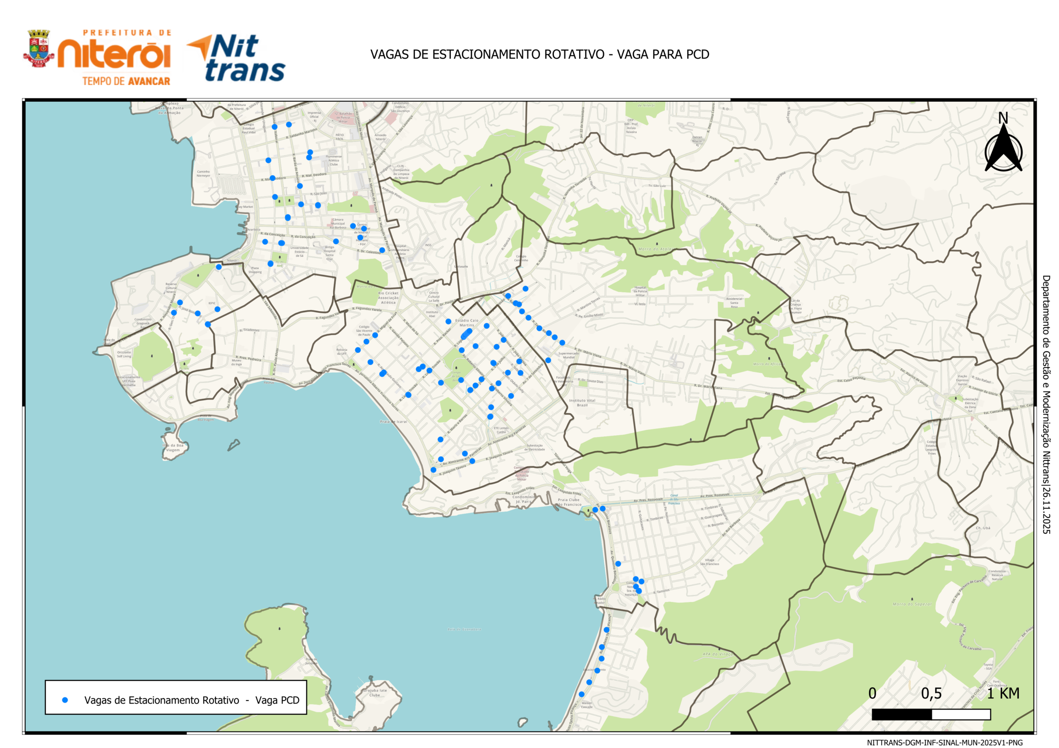Click the 'Praia de Icaraí' beach label
Screen dimensions: 1059x748
(x=393, y=422)
